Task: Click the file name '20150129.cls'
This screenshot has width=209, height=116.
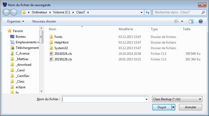Action: 63,59
